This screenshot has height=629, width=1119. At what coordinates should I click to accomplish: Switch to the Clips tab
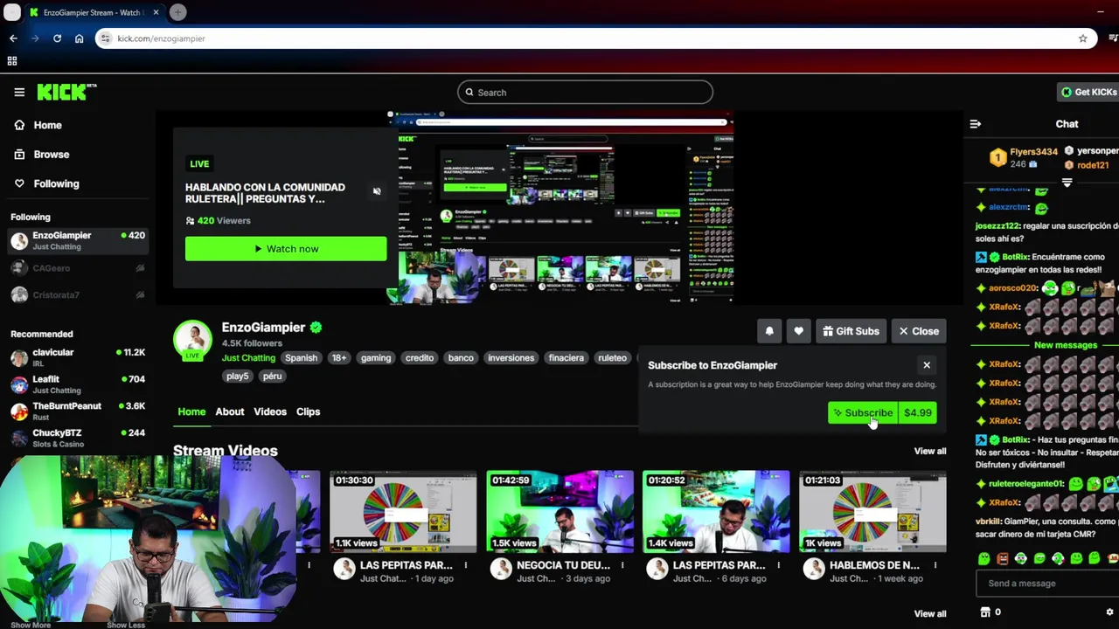click(309, 411)
